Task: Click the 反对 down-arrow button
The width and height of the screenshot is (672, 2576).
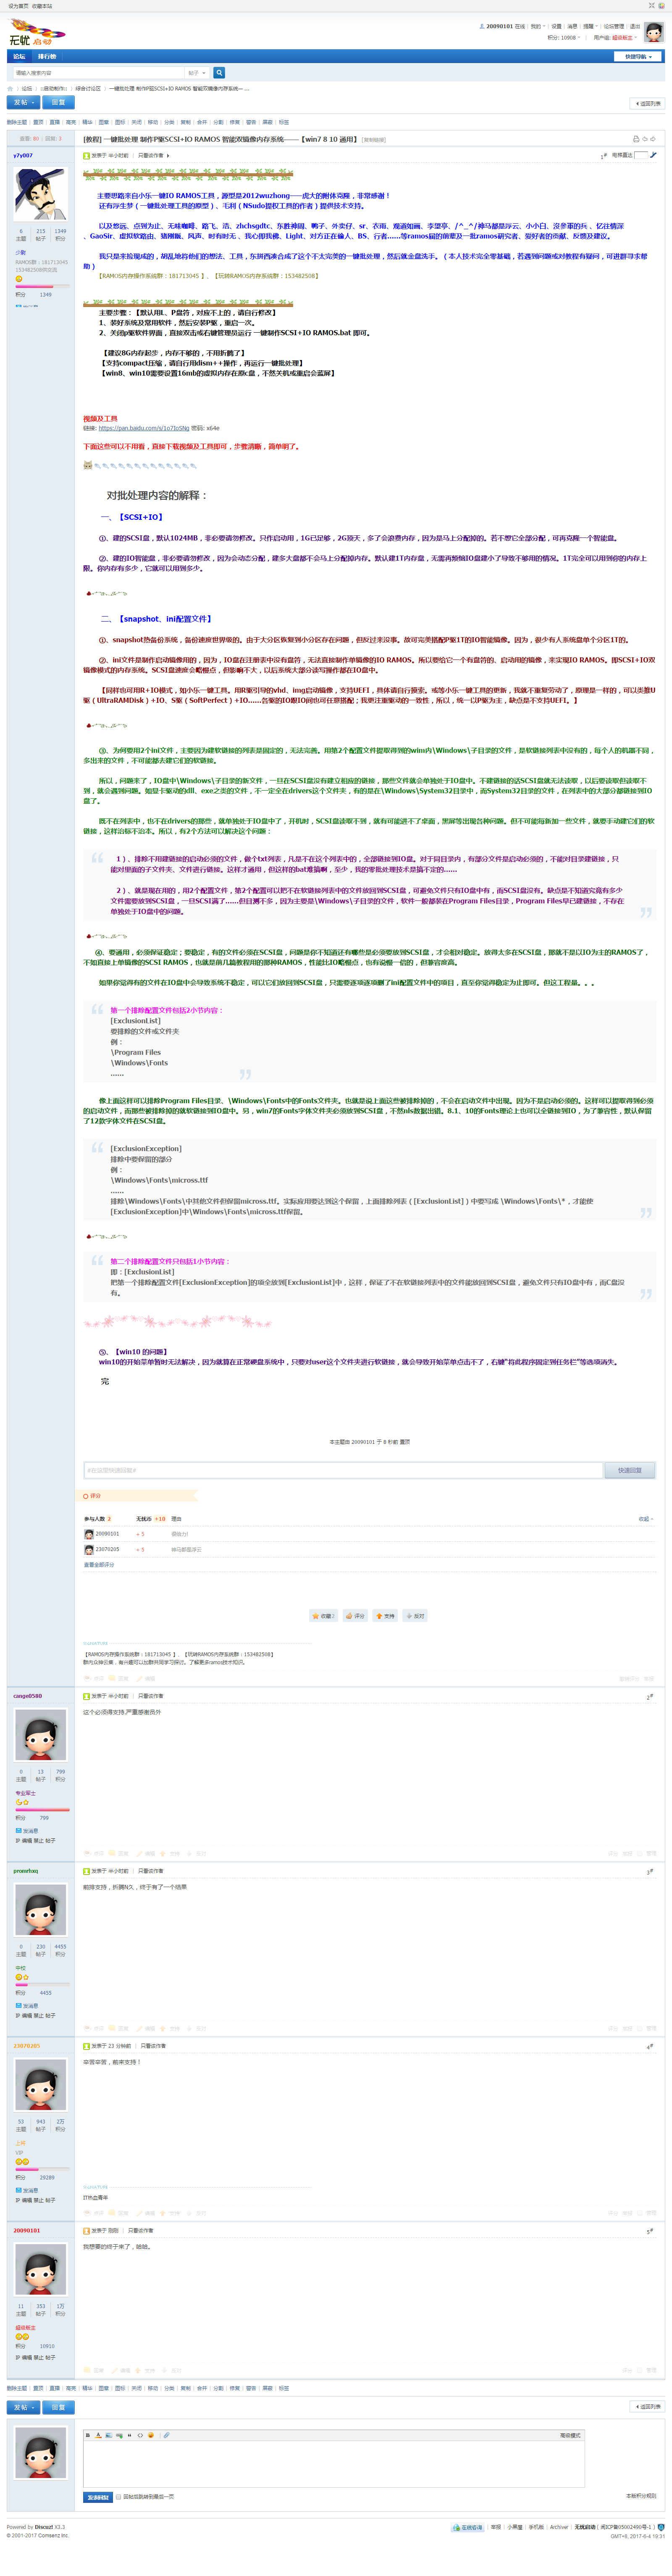Action: [x=415, y=1615]
